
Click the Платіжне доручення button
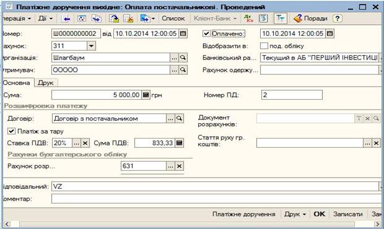(244, 214)
